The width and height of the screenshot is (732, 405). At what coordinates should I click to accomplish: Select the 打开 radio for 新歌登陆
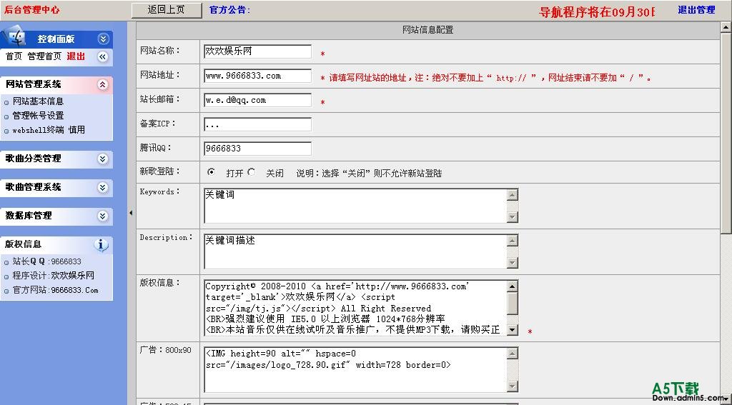point(211,171)
